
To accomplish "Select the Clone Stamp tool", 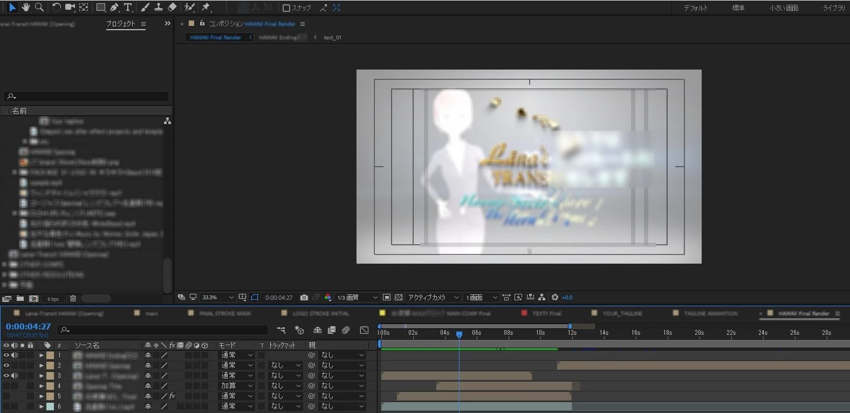I will tap(159, 7).
